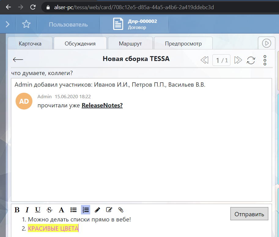Click the URL address field
Image resolution: width=279 pixels, height=237 pixels.
(134, 7)
